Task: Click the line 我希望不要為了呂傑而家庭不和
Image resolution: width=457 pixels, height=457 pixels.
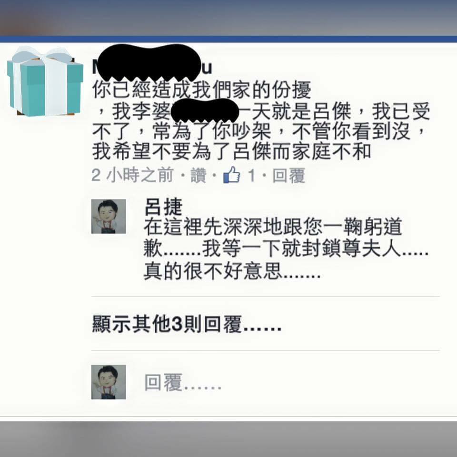Action: point(232,151)
